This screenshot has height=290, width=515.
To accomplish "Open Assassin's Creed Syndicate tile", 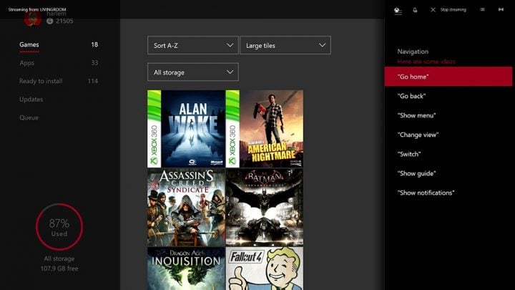I will [186, 208].
